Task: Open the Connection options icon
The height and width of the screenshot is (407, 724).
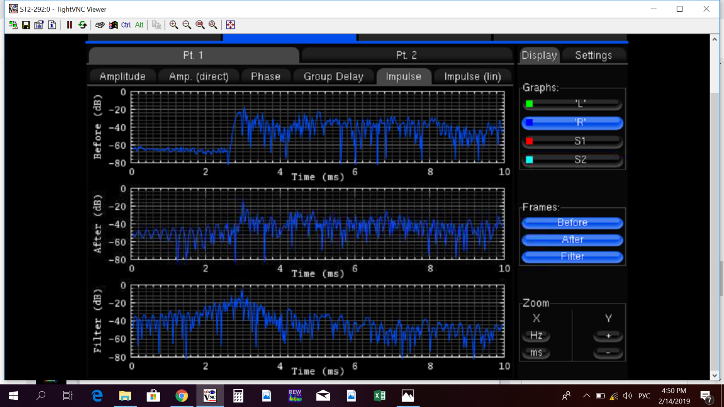Action: [39, 25]
